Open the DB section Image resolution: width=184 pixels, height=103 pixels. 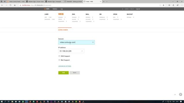100,14
